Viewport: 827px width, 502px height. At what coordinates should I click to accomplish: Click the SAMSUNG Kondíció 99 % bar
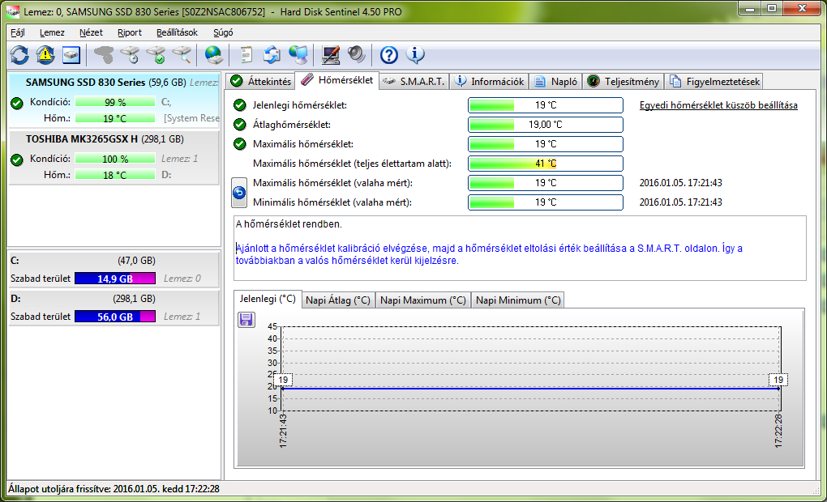pyautogui.click(x=115, y=102)
